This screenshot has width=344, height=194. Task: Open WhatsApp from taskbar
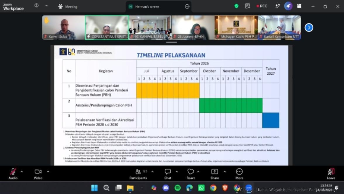tap(201, 188)
